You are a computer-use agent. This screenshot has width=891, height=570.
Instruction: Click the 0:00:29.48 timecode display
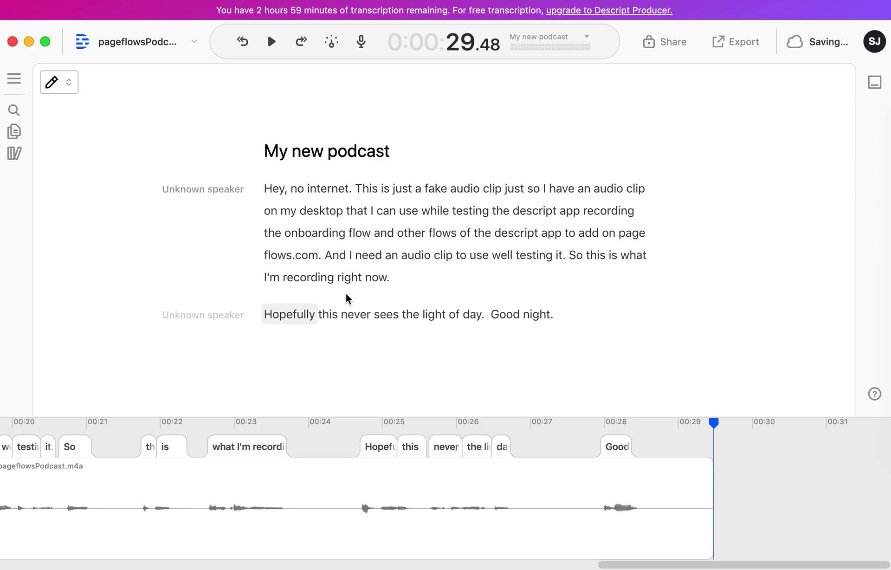[x=444, y=42]
